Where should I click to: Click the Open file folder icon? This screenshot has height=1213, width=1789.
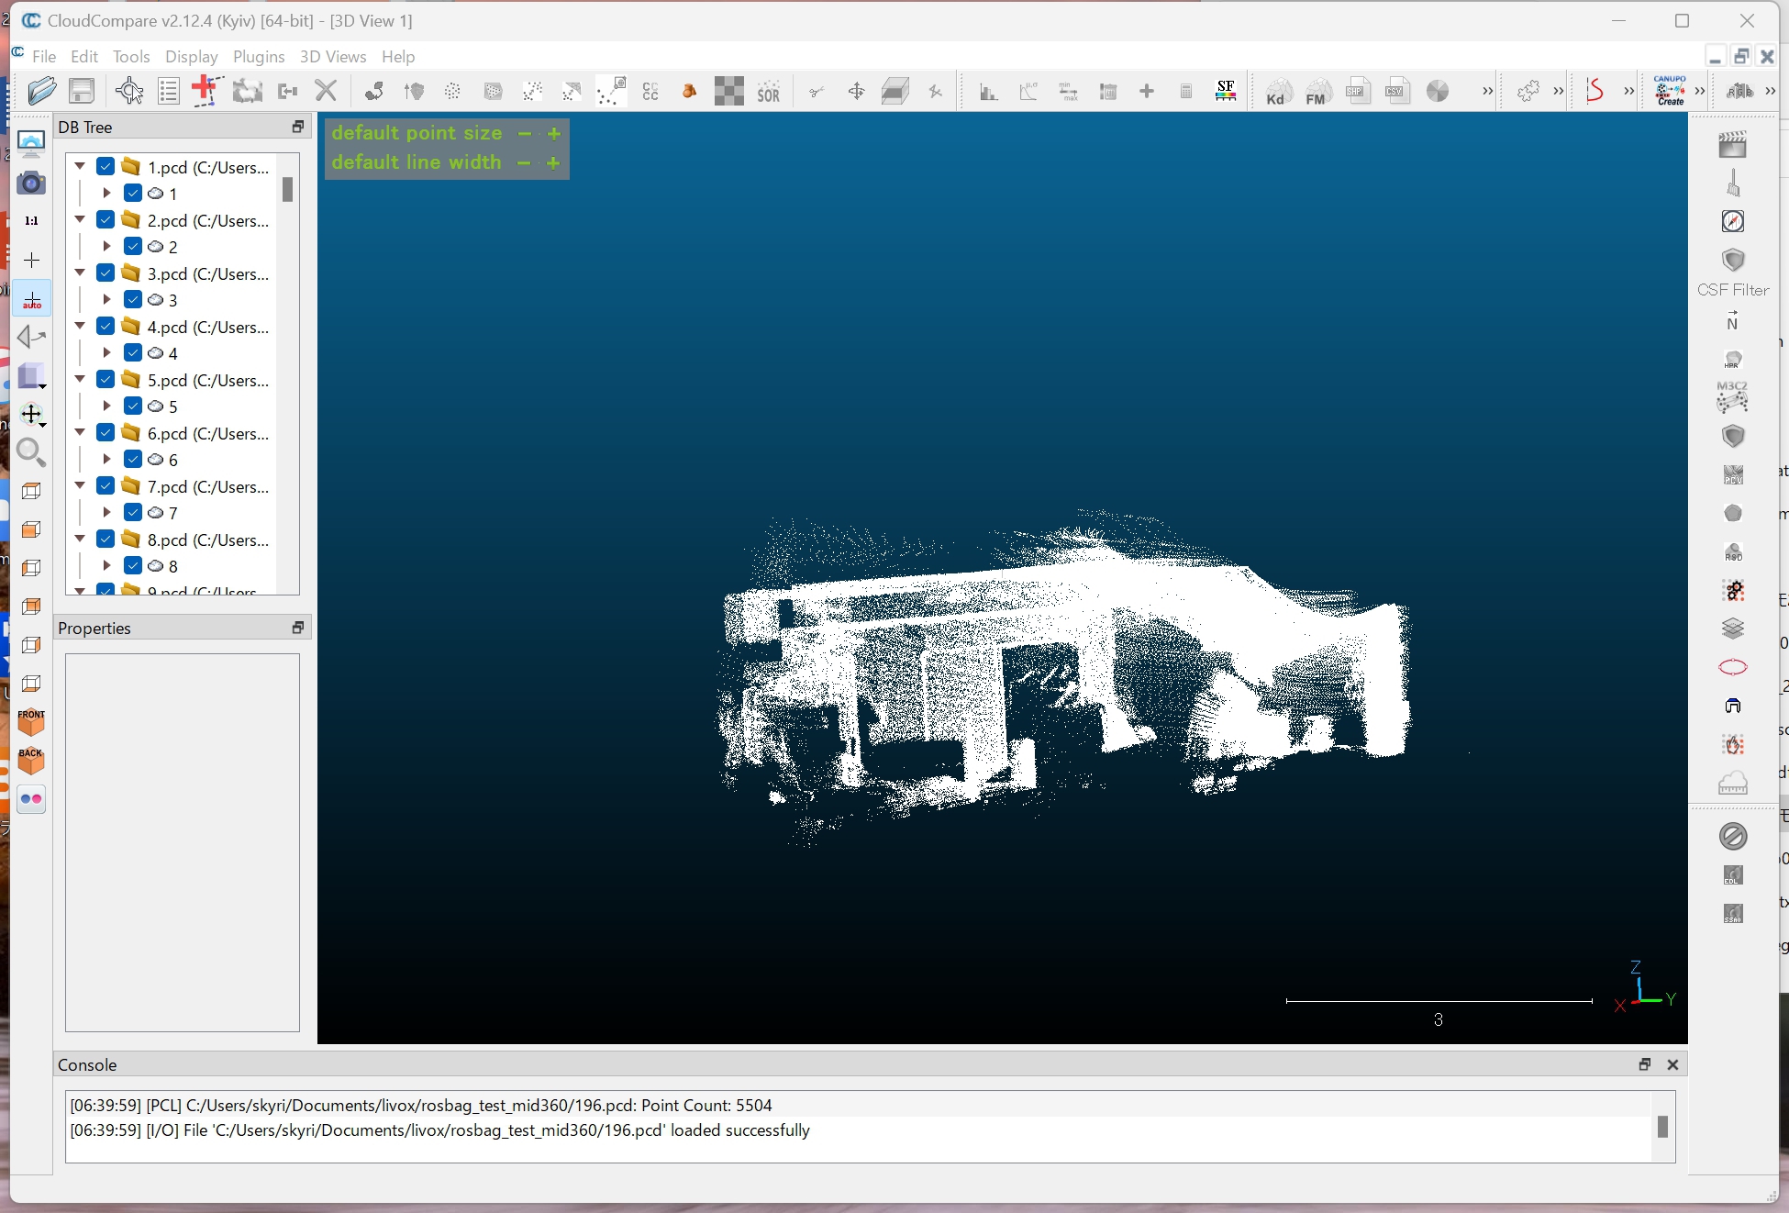pyautogui.click(x=41, y=91)
